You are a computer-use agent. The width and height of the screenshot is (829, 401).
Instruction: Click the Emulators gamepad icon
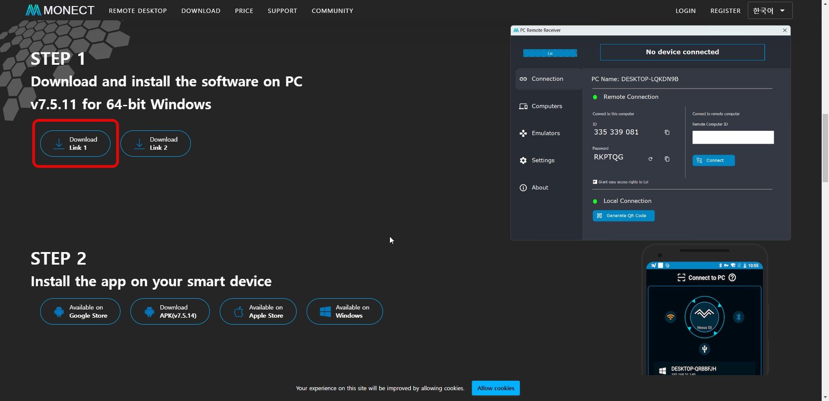pyautogui.click(x=523, y=133)
